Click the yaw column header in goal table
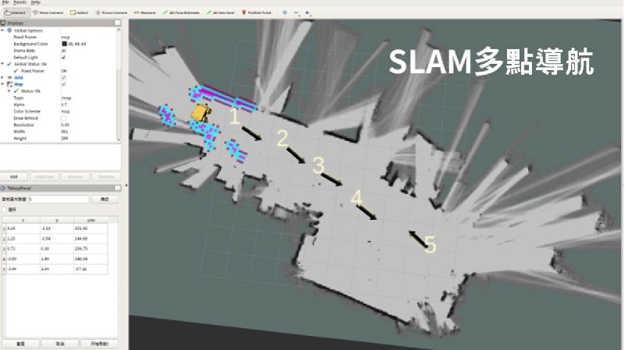Image resolution: width=625 pixels, height=350 pixels. 91,220
